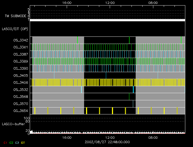The width and height of the screenshot is (193, 147).
Task: Click the 08:00 tick label on bottom axis
Action: tap(153, 137)
